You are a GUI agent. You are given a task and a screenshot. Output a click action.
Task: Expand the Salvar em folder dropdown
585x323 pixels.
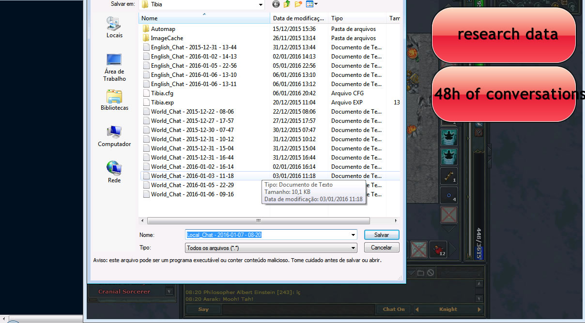pyautogui.click(x=261, y=4)
